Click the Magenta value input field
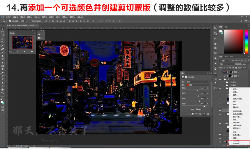Viewport: 250px width, 149px height. point(203,93)
